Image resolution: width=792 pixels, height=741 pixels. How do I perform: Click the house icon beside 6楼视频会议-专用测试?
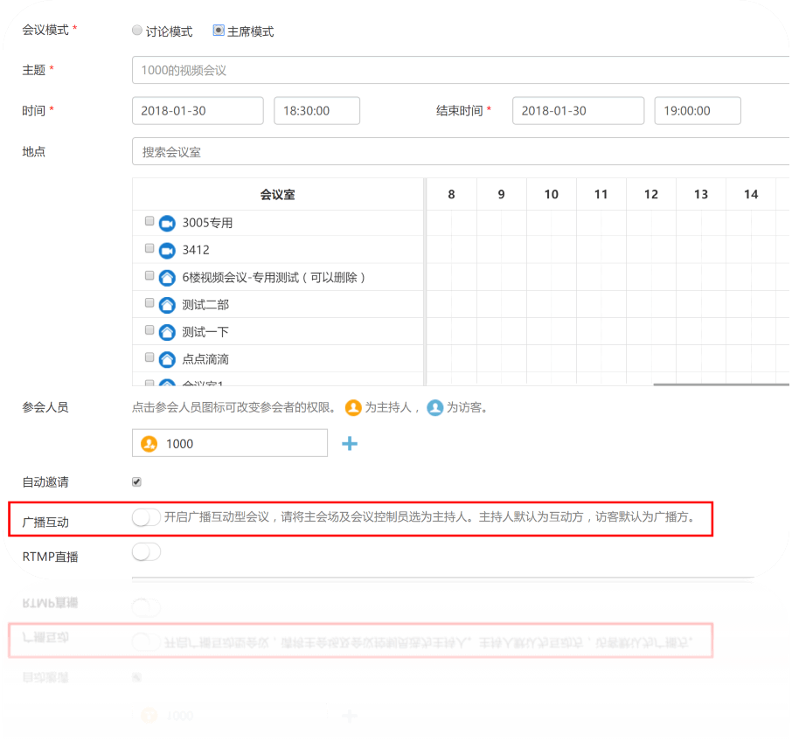click(x=167, y=278)
